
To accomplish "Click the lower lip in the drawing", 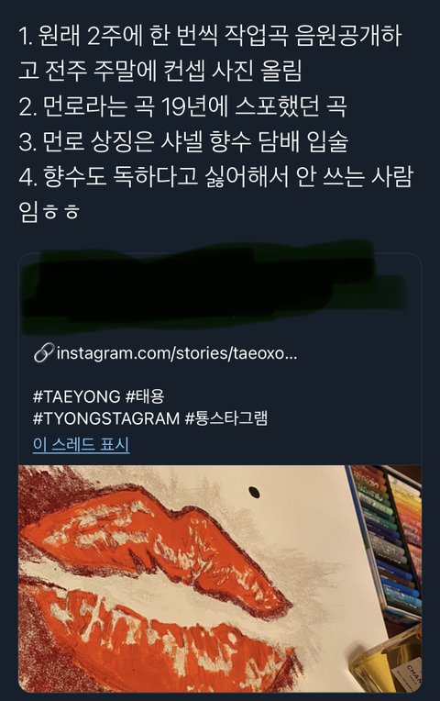I will (x=165, y=644).
